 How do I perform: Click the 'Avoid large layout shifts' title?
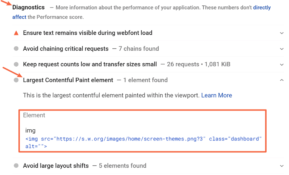[x=56, y=166]
